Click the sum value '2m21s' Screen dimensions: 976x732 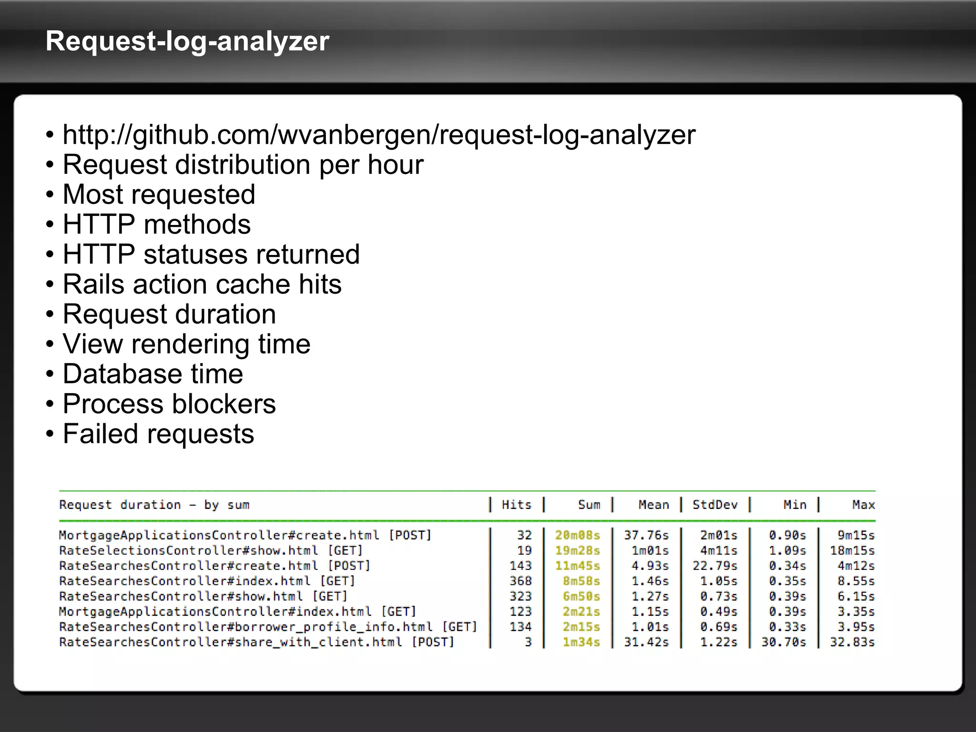[x=581, y=611]
